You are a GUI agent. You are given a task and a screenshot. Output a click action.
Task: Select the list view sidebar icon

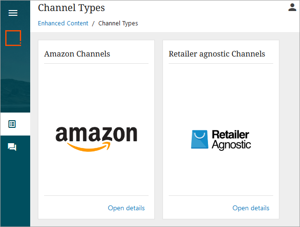pyautogui.click(x=12, y=124)
